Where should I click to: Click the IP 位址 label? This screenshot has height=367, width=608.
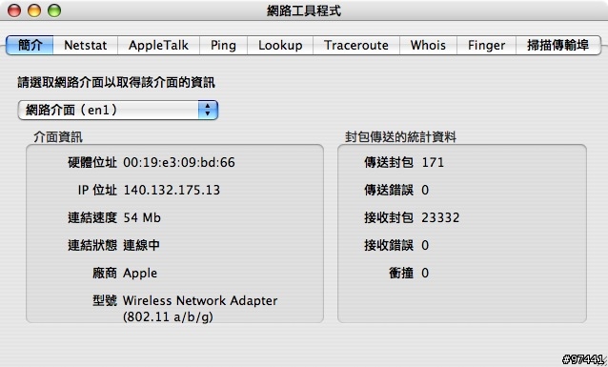(97, 190)
